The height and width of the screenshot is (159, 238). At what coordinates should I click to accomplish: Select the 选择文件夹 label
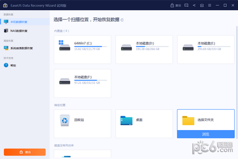coord(205,120)
